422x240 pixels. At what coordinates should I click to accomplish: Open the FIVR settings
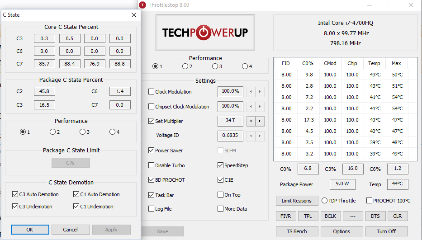pyautogui.click(x=286, y=216)
